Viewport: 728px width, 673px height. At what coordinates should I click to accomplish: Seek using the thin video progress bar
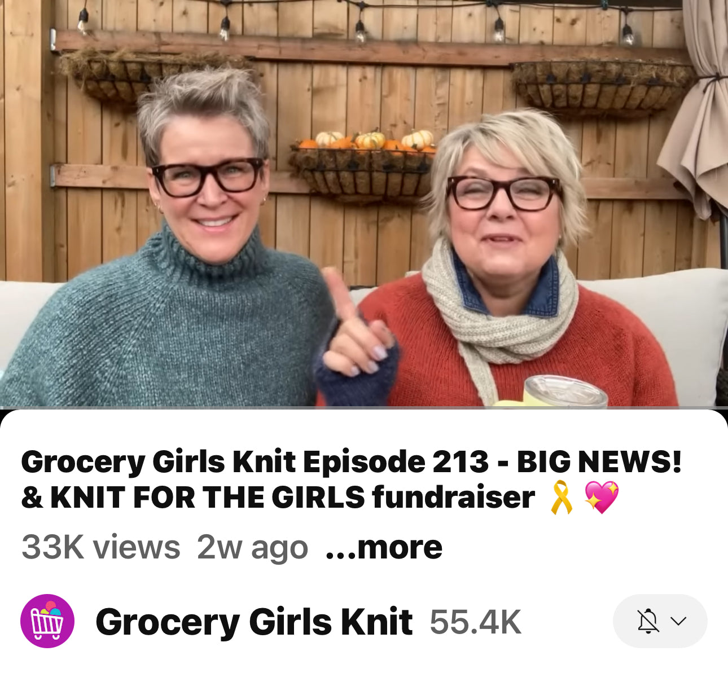(364, 407)
